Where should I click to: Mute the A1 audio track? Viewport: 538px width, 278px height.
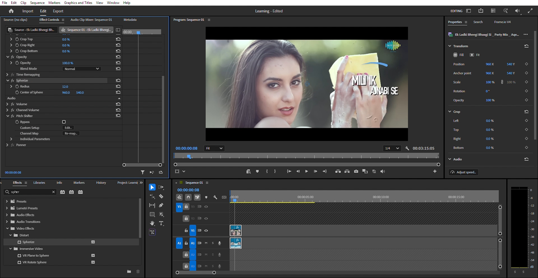point(206,243)
